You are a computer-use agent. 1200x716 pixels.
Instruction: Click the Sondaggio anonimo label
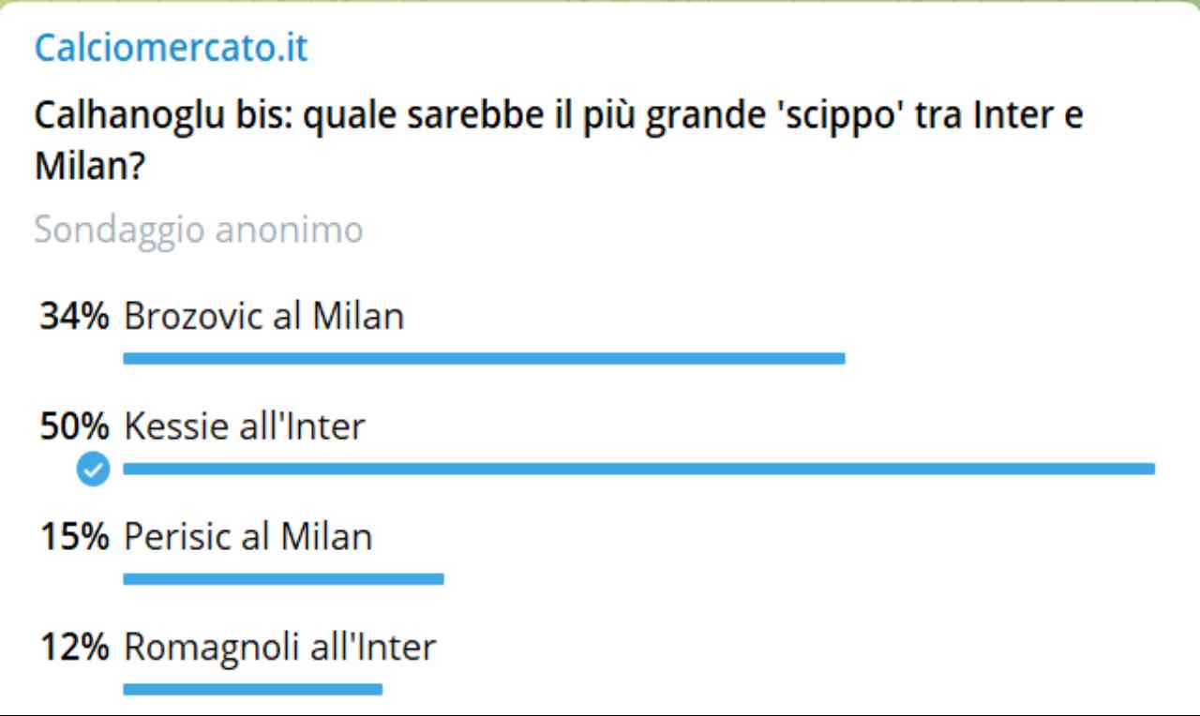[198, 230]
